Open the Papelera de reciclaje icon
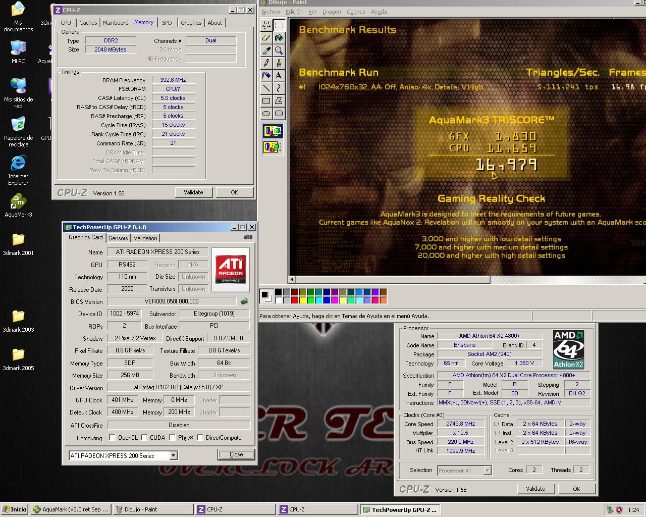This screenshot has height=517, width=646. coord(18,132)
